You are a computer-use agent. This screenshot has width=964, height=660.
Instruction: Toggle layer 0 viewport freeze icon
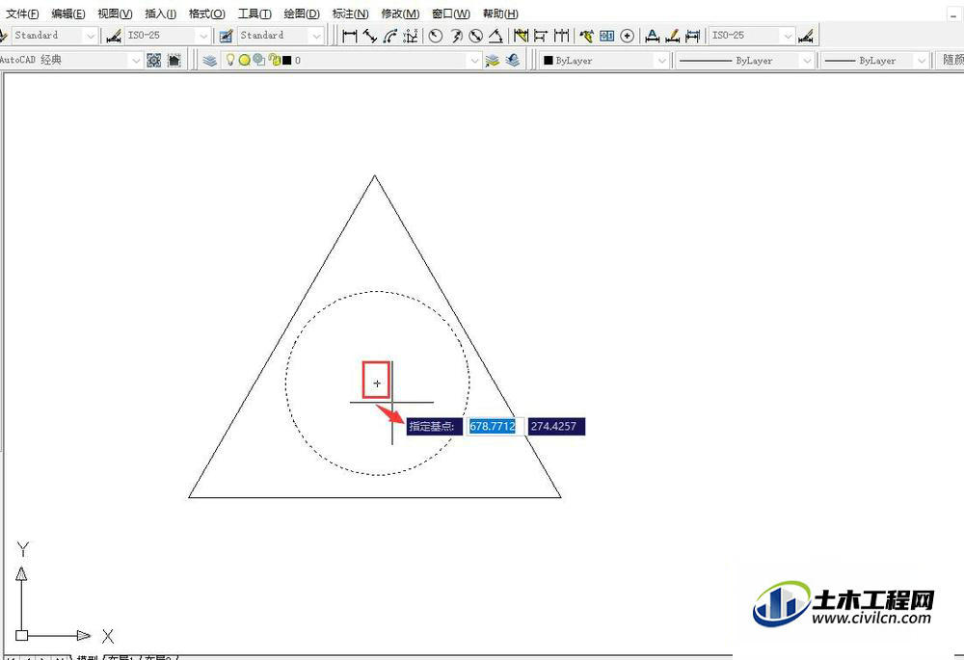click(x=258, y=60)
